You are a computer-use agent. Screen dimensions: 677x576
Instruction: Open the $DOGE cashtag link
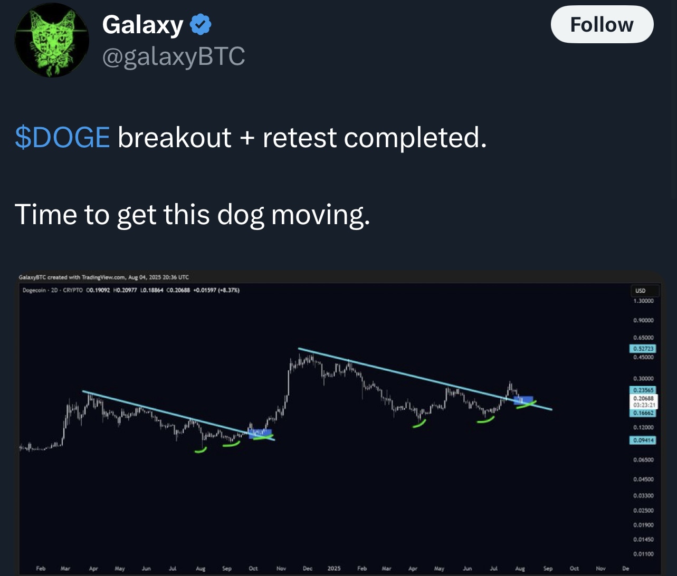click(x=62, y=137)
